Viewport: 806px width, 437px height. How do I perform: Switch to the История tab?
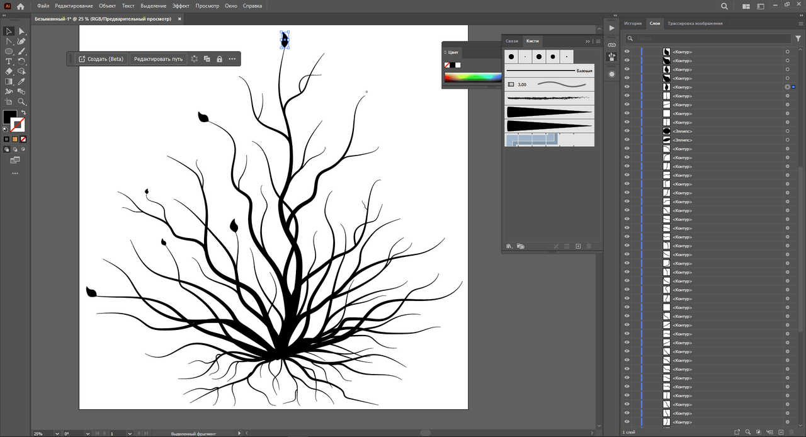(x=633, y=23)
